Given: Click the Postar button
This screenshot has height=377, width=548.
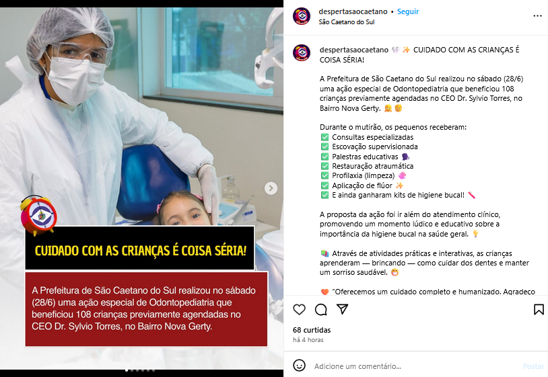Looking at the screenshot, I should pyautogui.click(x=533, y=366).
